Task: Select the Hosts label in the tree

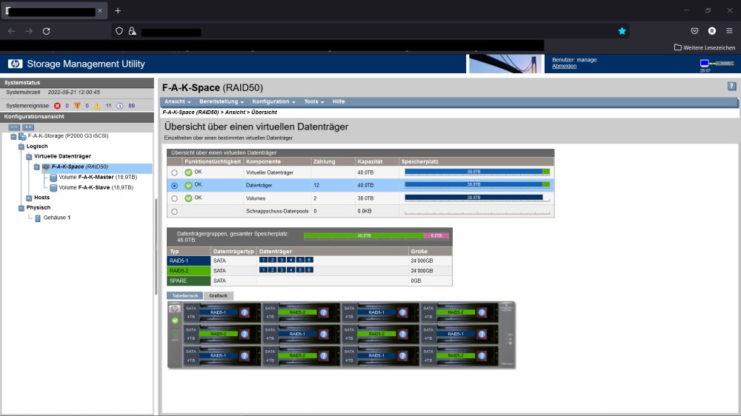Action: 41,198
